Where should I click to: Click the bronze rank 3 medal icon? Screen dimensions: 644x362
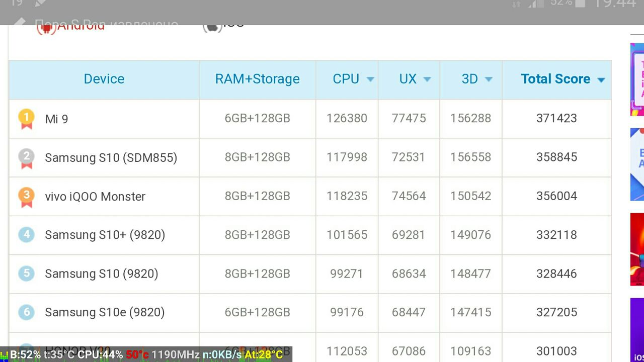[x=26, y=197]
